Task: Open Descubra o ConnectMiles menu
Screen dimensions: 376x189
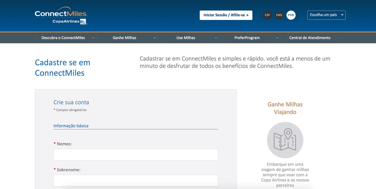Action: pos(63,38)
